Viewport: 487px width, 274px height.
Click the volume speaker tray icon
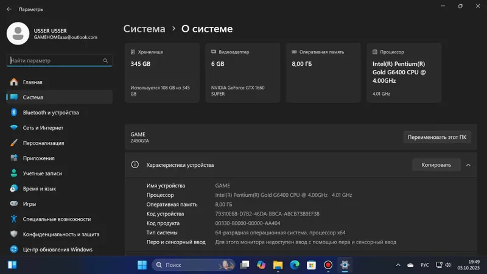[x=448, y=265]
